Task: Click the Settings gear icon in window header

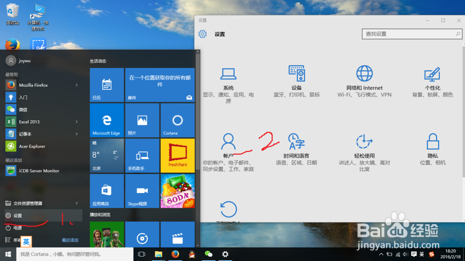Action: click(x=203, y=34)
